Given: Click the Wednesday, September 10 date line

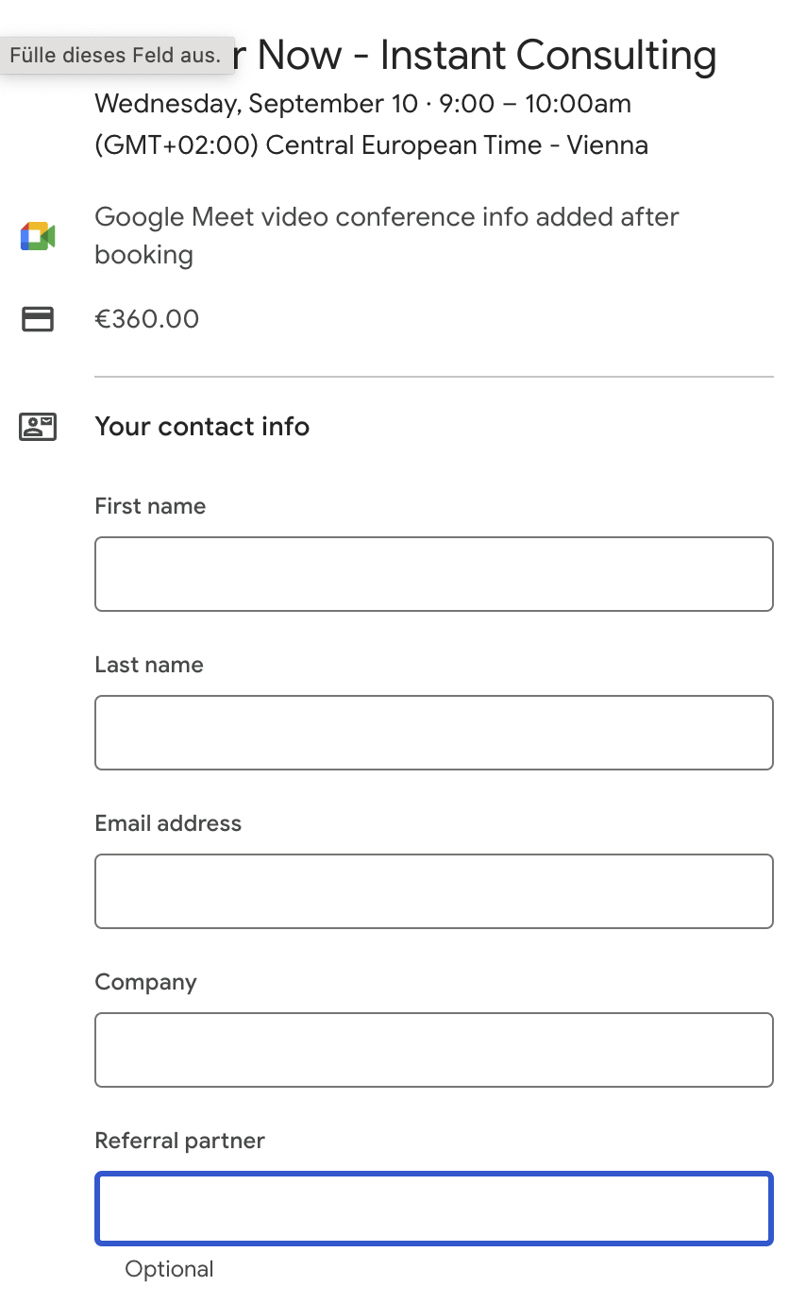Looking at the screenshot, I should coord(363,103).
